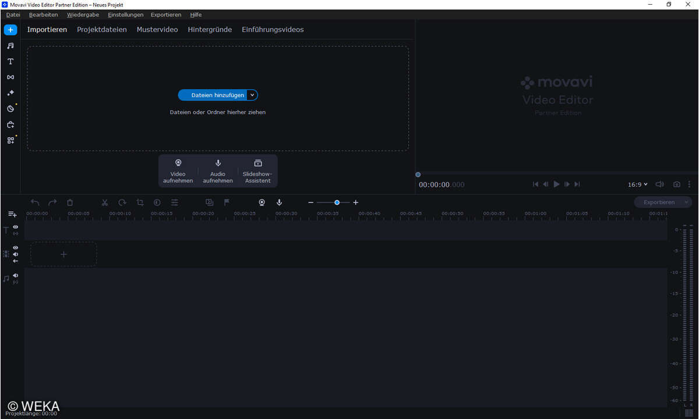
Task: Open the Slideshow-Assistent
Action: 257,171
